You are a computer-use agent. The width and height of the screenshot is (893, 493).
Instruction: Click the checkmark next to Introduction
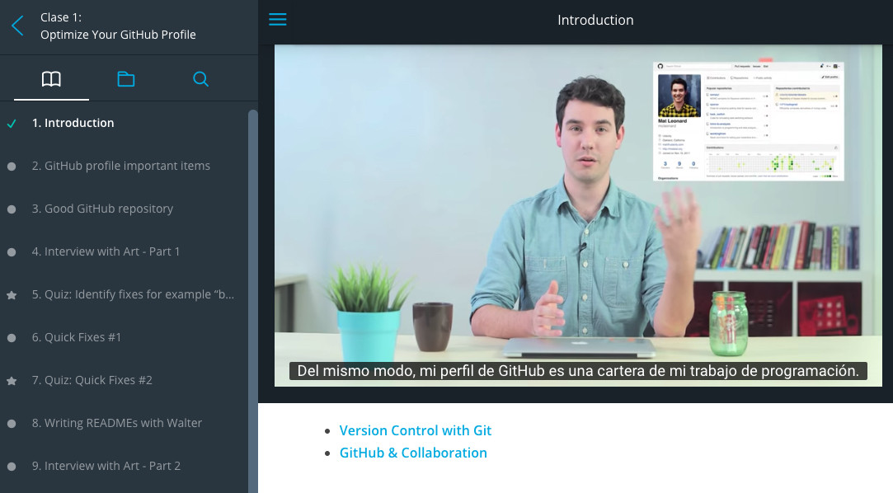coord(12,124)
